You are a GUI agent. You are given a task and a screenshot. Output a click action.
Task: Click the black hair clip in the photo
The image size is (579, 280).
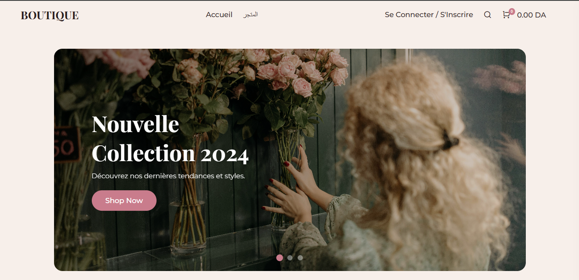pyautogui.click(x=449, y=140)
